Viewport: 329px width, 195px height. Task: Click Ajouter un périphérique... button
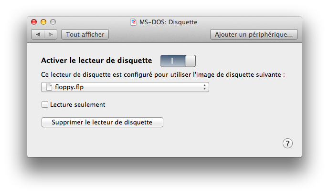coord(254,34)
